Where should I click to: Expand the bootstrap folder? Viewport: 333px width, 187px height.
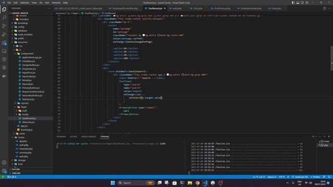pyautogui.click(x=31, y=23)
